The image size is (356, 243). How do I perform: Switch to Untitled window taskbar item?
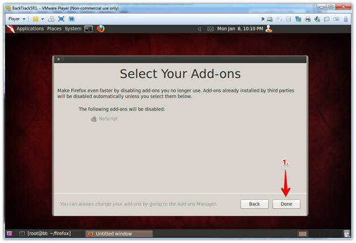point(119,234)
